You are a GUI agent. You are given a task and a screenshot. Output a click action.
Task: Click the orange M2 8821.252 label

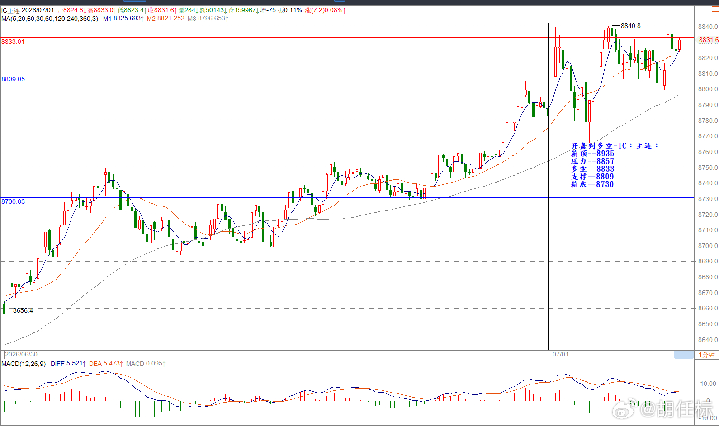[x=166, y=19]
